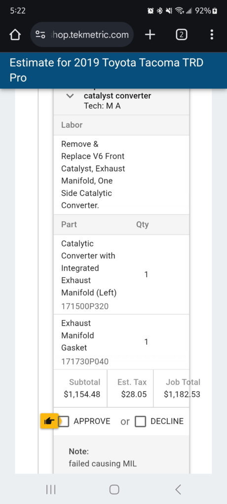Open a new tab with plus icon

pos(150,35)
